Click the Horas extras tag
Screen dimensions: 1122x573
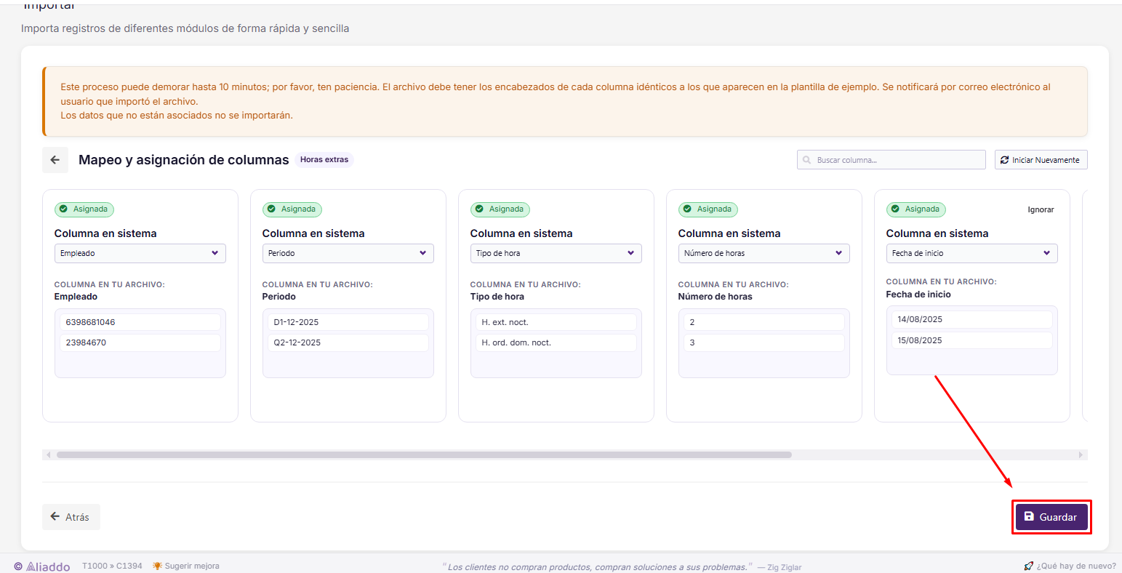point(324,160)
